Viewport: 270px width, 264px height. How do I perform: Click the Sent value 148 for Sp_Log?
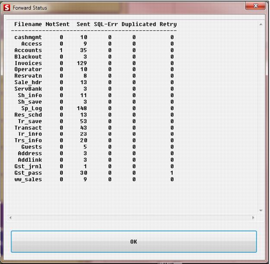pos(82,108)
